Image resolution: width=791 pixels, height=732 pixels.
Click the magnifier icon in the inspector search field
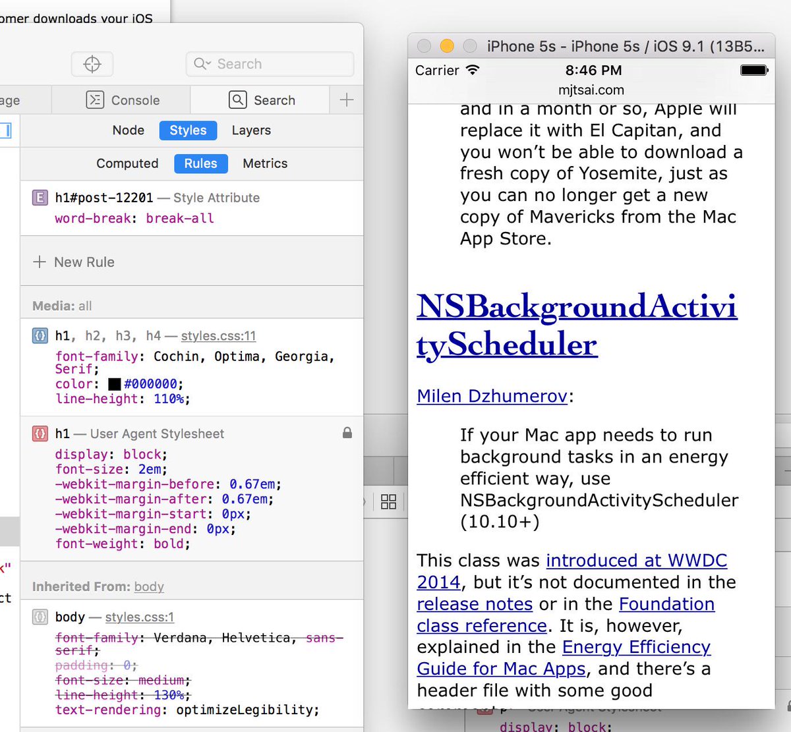[x=200, y=64]
